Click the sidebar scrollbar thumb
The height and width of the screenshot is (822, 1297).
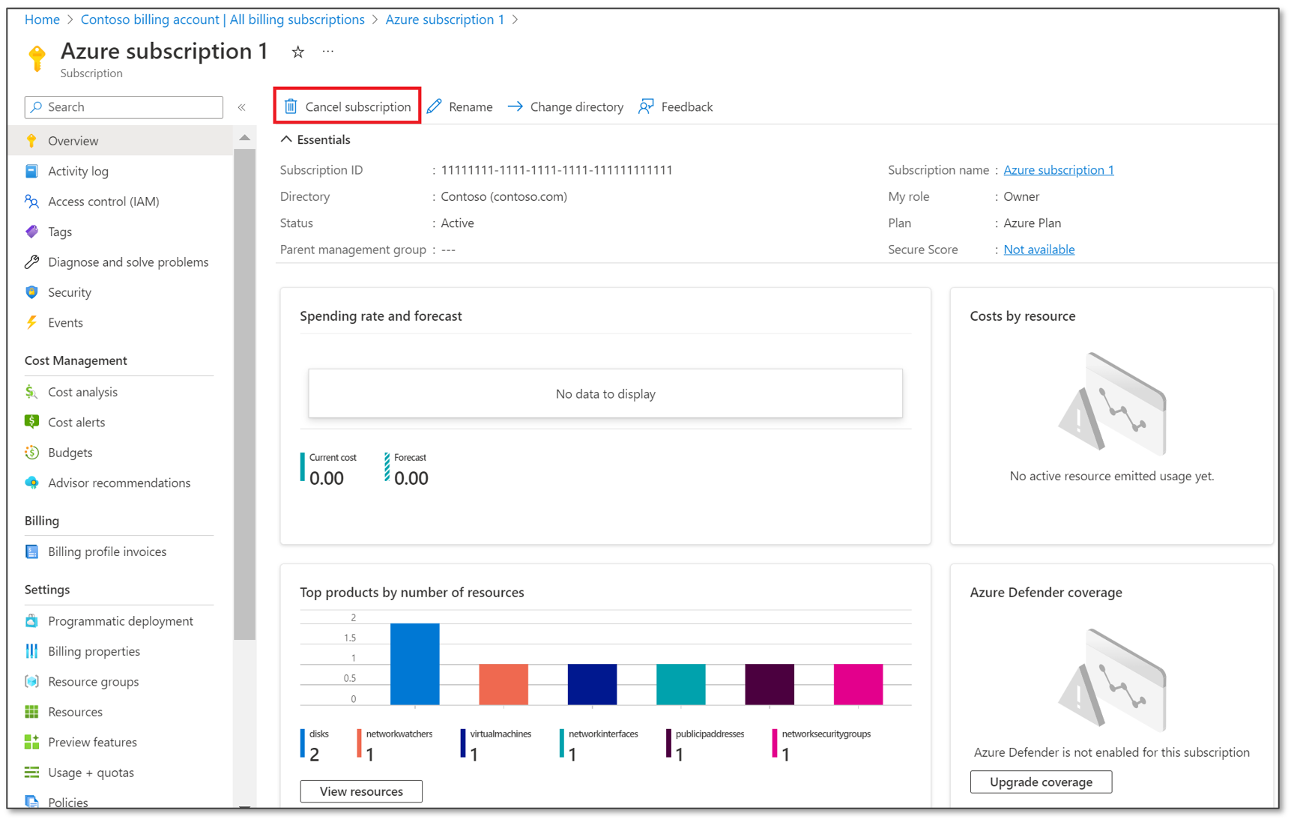244,394
